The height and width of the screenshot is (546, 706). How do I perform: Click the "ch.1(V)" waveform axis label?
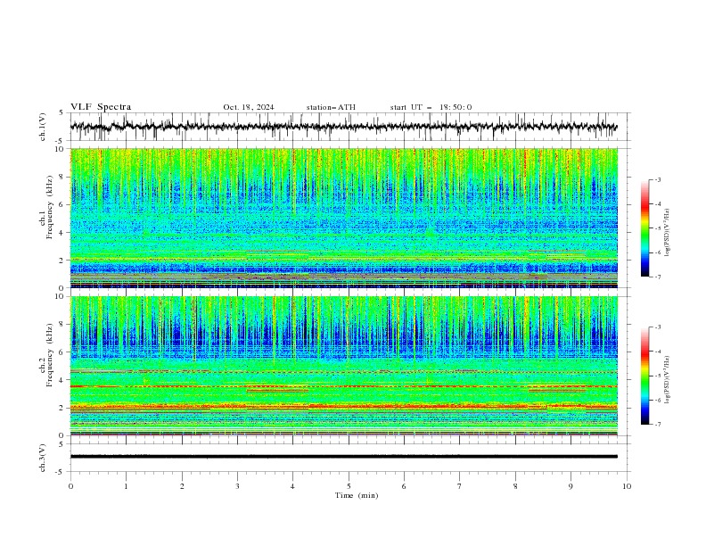point(43,127)
